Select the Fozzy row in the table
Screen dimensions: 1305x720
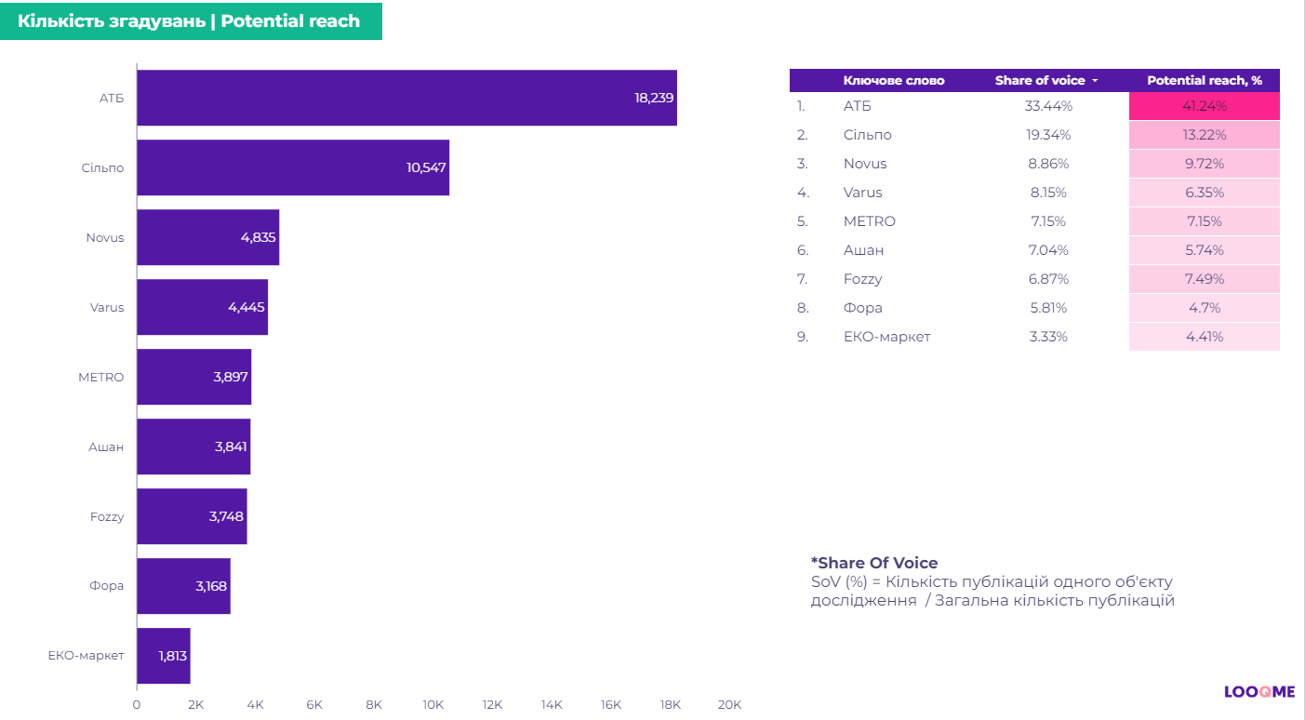pos(862,279)
